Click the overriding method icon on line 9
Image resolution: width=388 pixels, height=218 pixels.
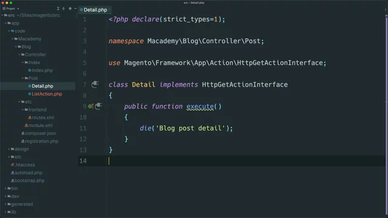[91, 107]
